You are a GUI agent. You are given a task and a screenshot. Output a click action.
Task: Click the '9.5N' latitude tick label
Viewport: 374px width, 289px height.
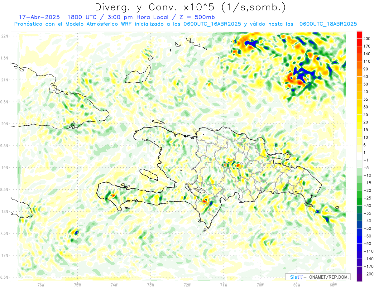pos(5,146)
